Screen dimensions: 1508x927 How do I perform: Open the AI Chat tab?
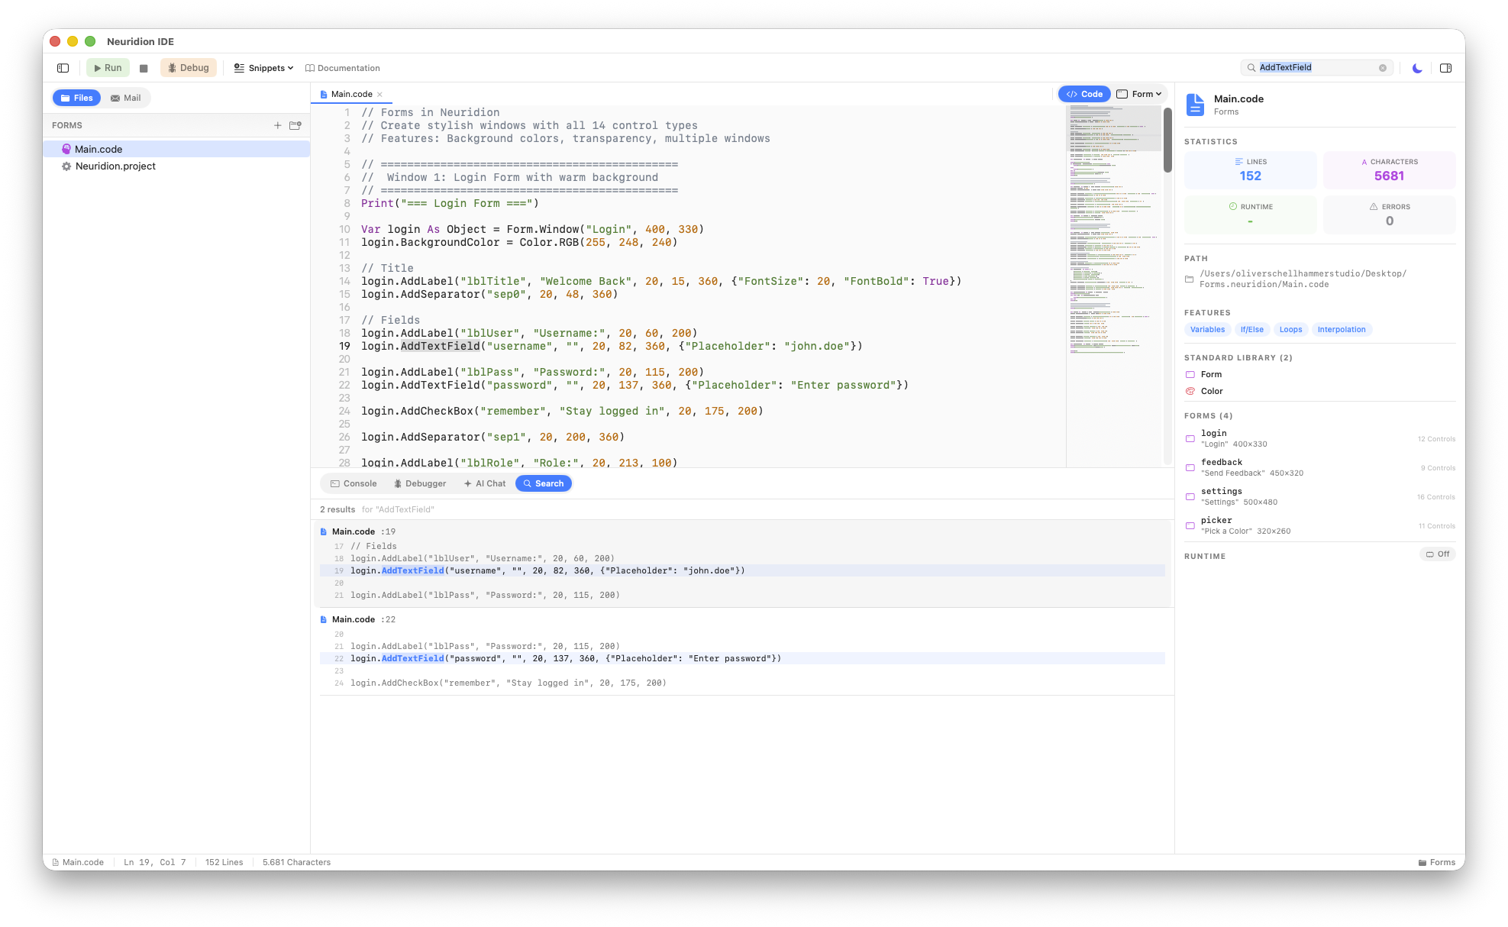pos(485,483)
